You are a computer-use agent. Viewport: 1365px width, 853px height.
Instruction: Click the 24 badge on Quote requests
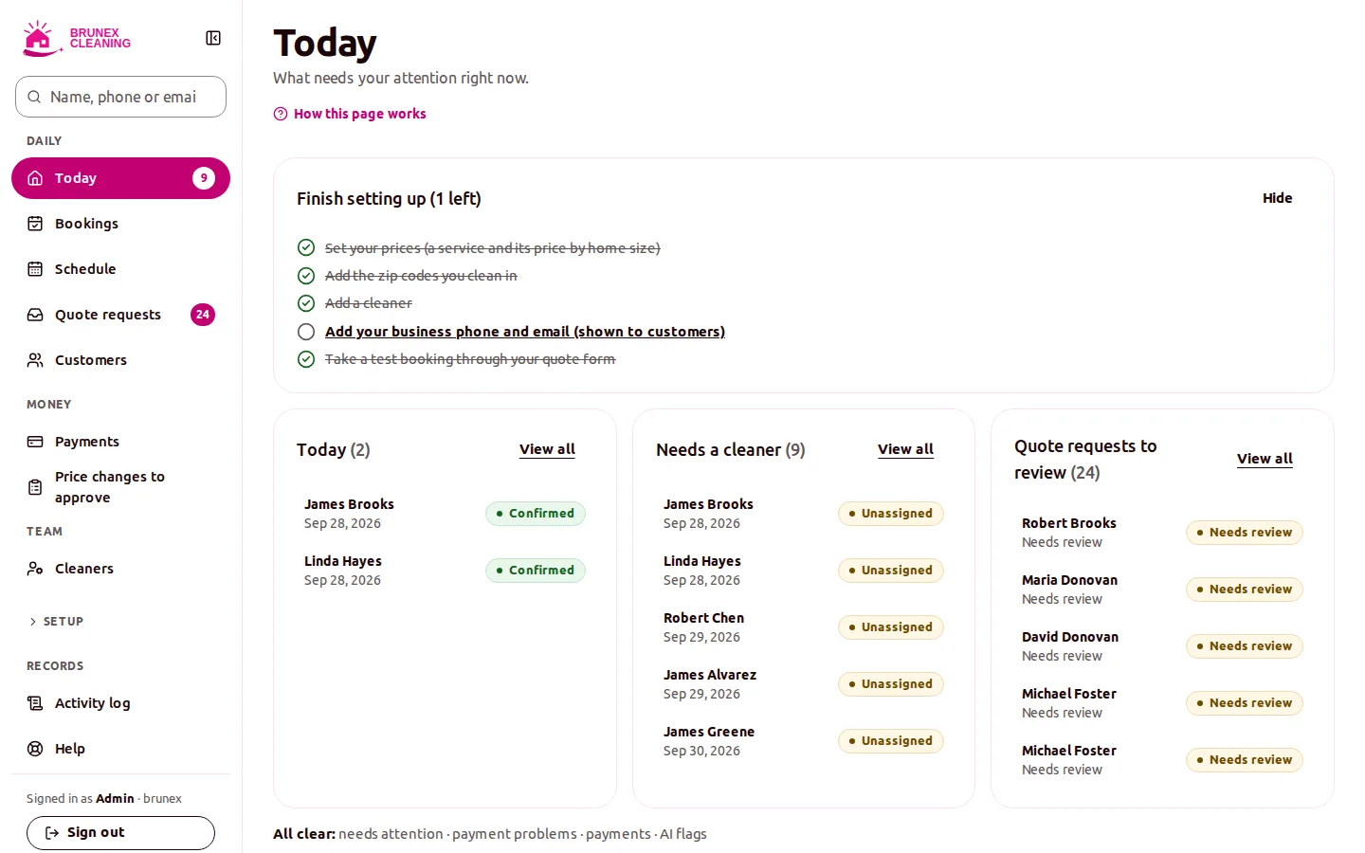click(x=203, y=315)
